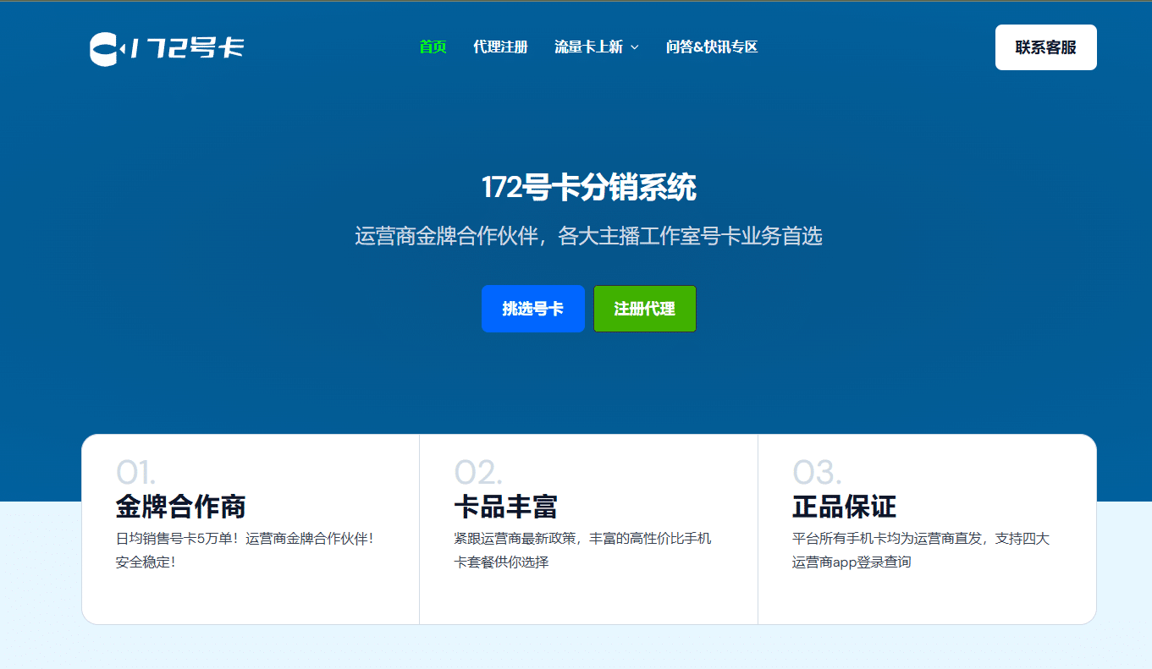This screenshot has height=669, width=1152.
Task: Click the subtitle 运营商金牌合作伙伴，各大主播工作室号卡业务首选
Action: (589, 236)
